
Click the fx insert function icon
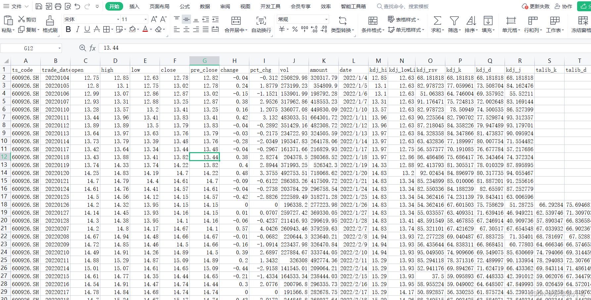[x=93, y=48]
